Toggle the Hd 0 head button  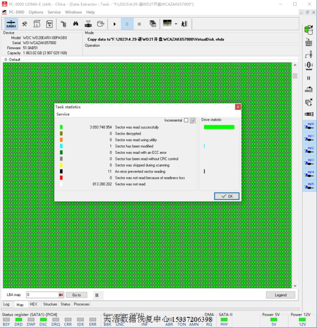click(x=308, y=126)
